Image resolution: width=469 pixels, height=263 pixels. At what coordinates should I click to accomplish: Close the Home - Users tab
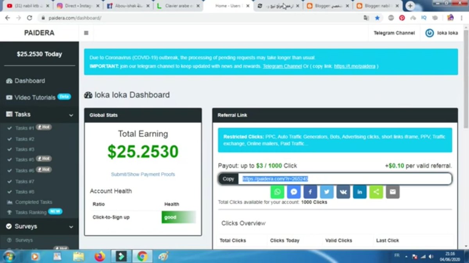pyautogui.click(x=248, y=6)
